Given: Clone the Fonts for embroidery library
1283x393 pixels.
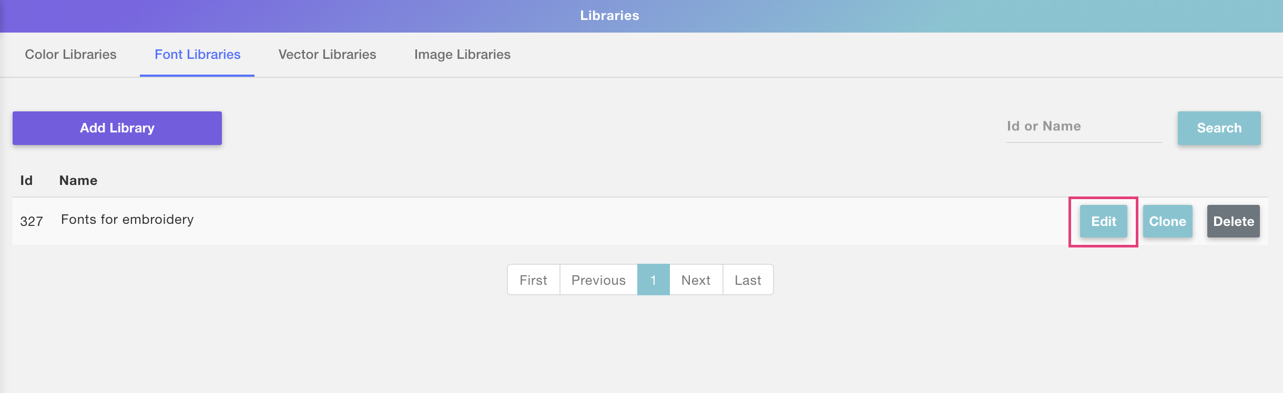Looking at the screenshot, I should point(1167,221).
